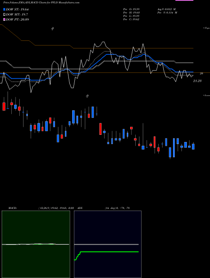The width and height of the screenshot is (210, 278).
Task: Select the 'DOW PT: 20.09' legend text
Action: tap(17, 19)
